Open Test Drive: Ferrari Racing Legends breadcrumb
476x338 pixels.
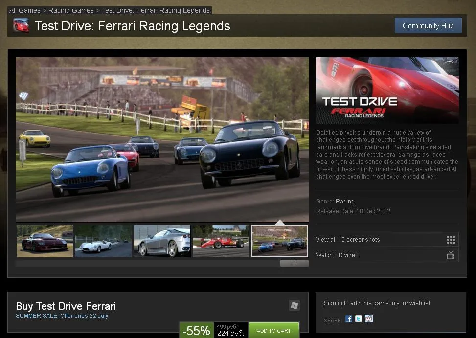point(156,10)
